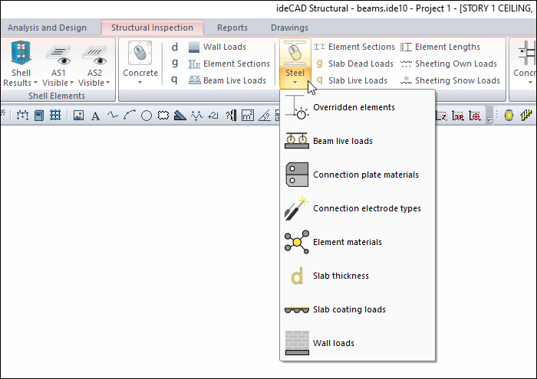This screenshot has height=379, width=537.
Task: Choose Wall loads brick icon entry
Action: coord(297,343)
